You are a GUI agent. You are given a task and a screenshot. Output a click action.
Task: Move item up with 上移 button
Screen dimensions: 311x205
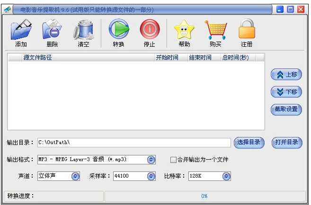click(x=286, y=75)
